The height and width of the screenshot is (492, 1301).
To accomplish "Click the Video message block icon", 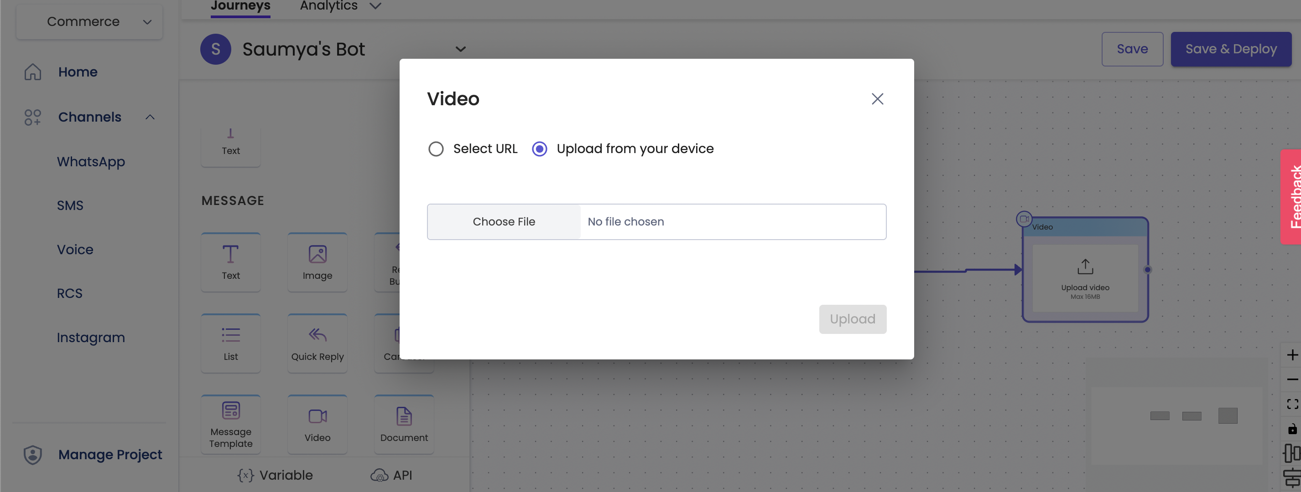I will click(317, 416).
